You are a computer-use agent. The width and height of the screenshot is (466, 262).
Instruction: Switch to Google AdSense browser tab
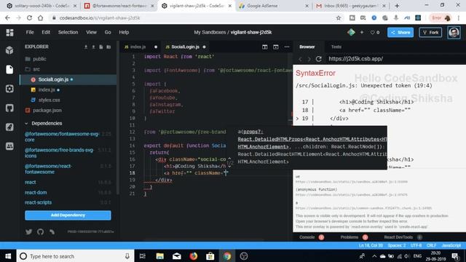[x=274, y=6]
